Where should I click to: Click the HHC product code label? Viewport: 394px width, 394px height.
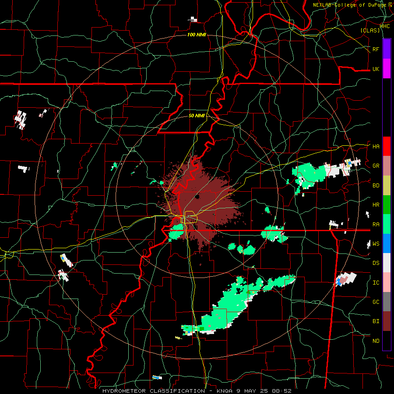[385, 26]
